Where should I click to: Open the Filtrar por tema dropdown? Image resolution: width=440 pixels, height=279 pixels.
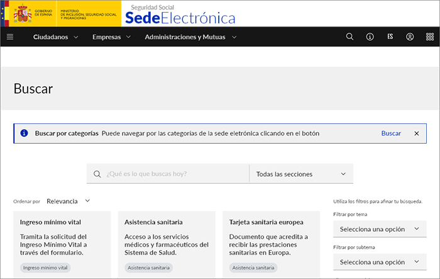pyautogui.click(x=380, y=229)
